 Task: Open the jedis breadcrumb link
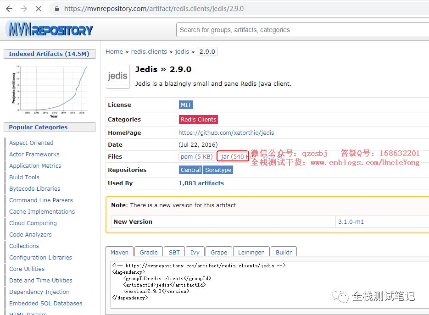(182, 52)
